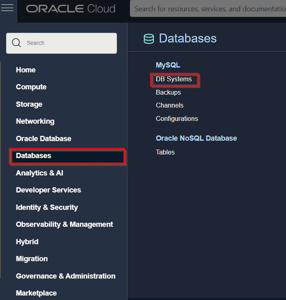
Task: Open the Storage menu category
Action: 29,104
